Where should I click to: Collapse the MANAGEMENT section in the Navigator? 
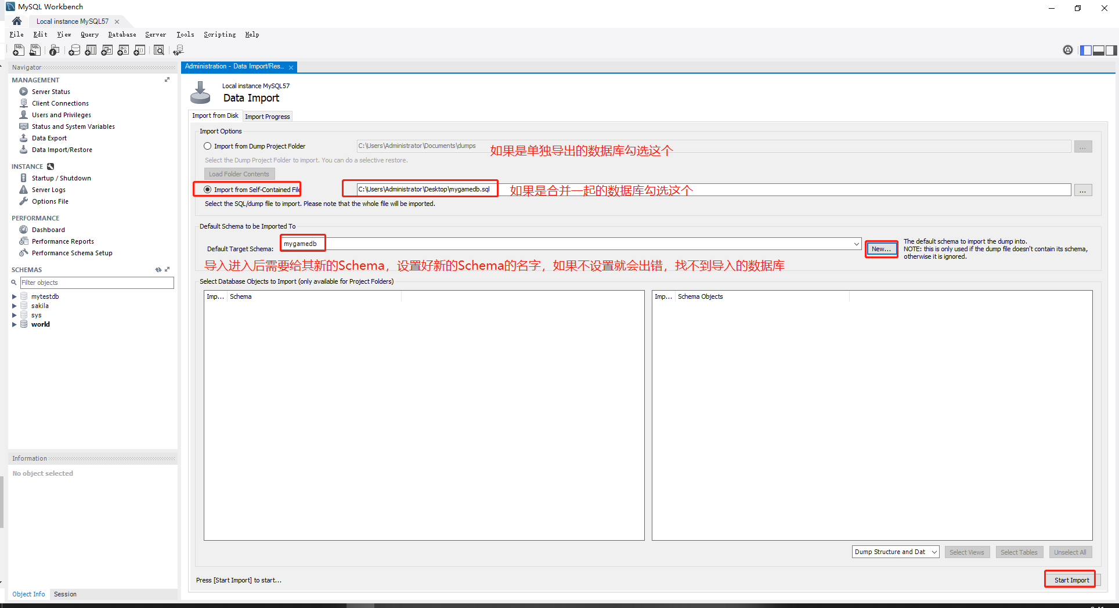(167, 79)
